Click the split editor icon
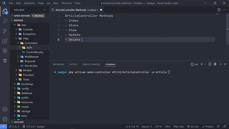The image size is (229, 129). [219, 10]
